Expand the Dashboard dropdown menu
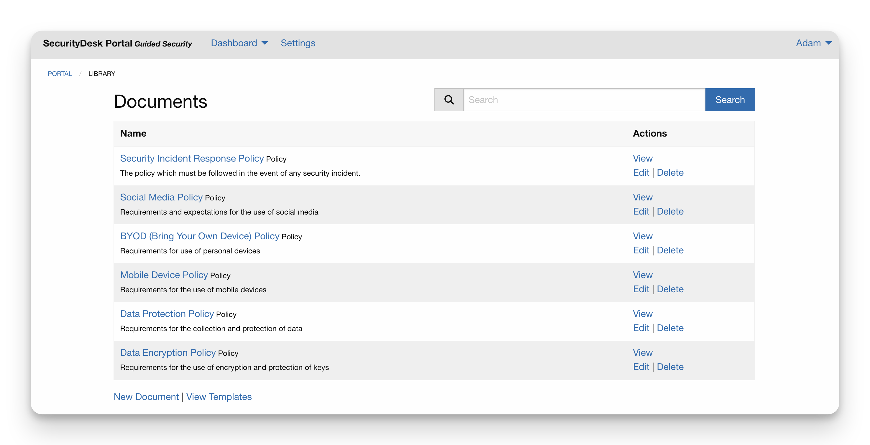The height and width of the screenshot is (445, 870). 239,43
